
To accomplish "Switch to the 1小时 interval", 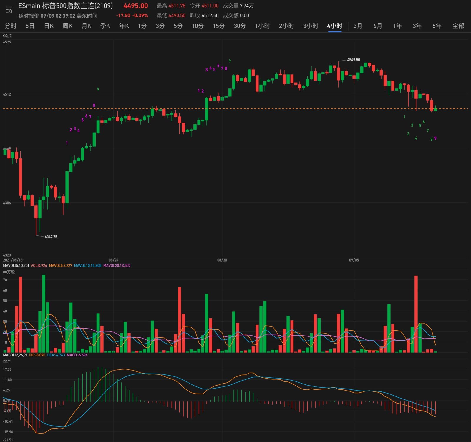I will pos(263,26).
